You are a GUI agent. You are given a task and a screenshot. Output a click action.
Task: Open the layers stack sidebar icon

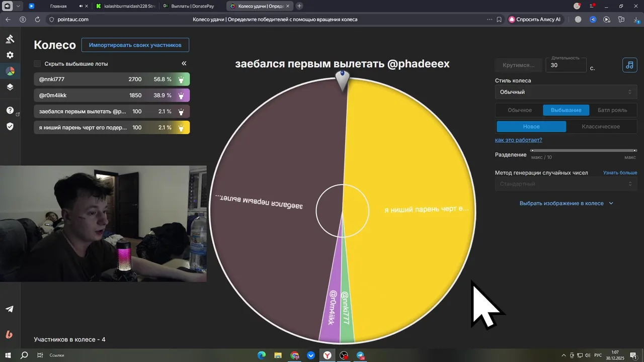coord(10,87)
